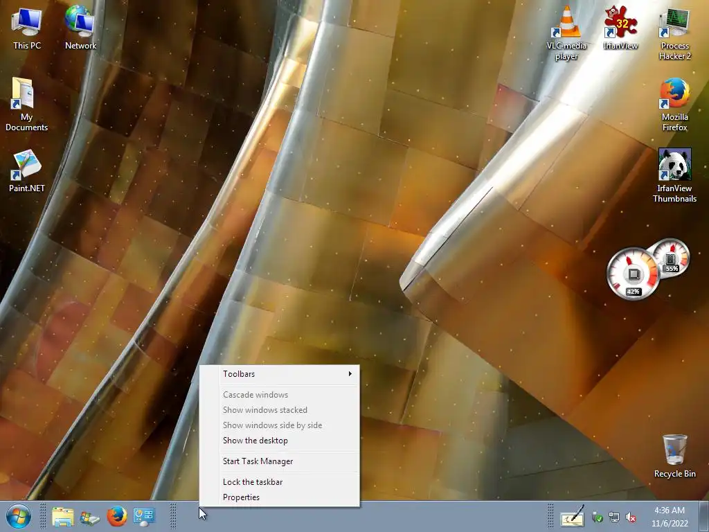The height and width of the screenshot is (532, 709).
Task: Click the Show desktop strip beside the clock
Action: [x=703, y=517]
